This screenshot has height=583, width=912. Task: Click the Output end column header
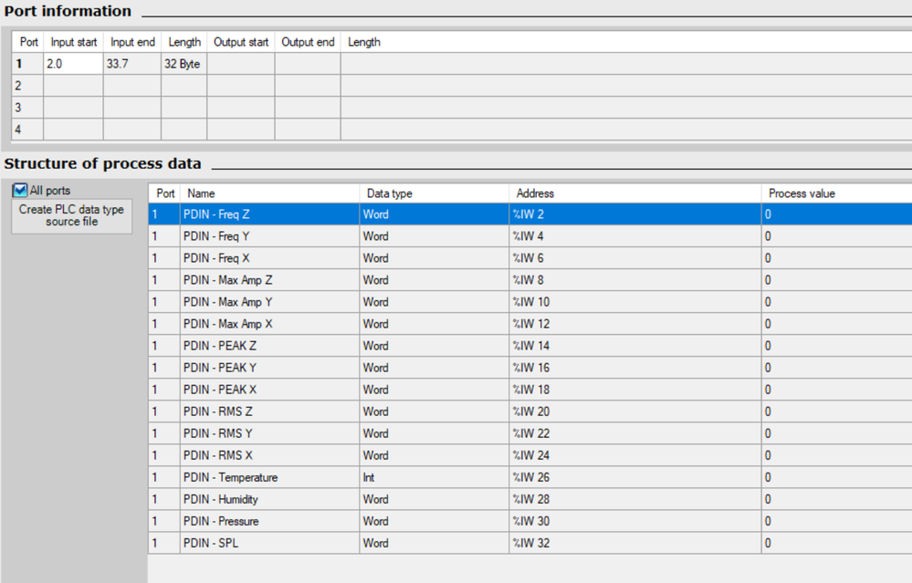308,42
